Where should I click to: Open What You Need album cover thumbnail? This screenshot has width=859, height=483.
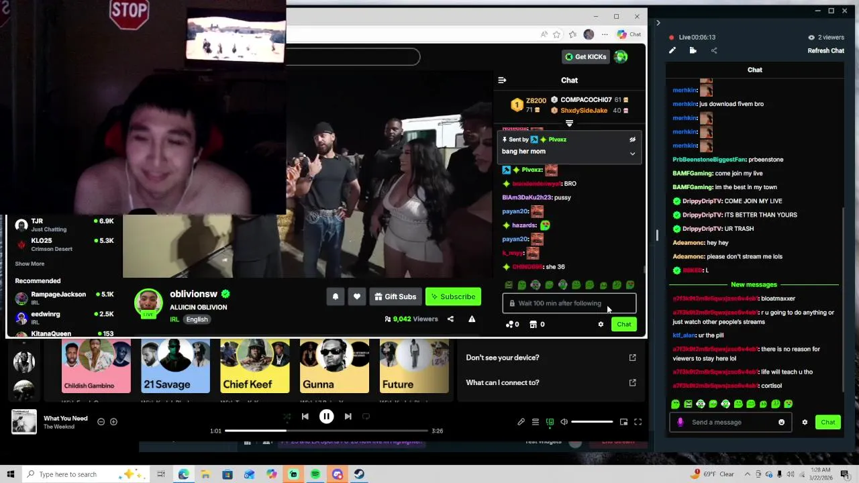click(x=24, y=422)
